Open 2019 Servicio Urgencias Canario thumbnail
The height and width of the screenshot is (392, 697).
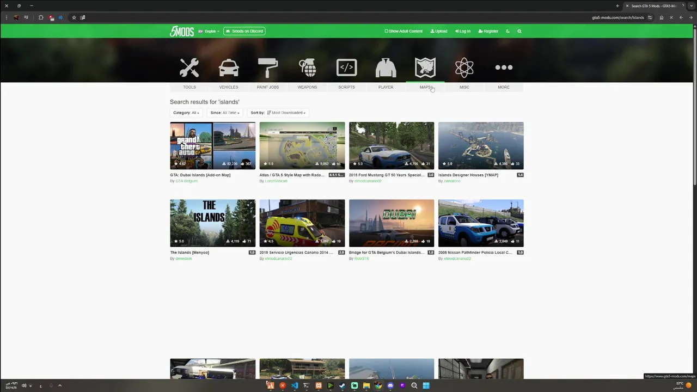tap(302, 223)
